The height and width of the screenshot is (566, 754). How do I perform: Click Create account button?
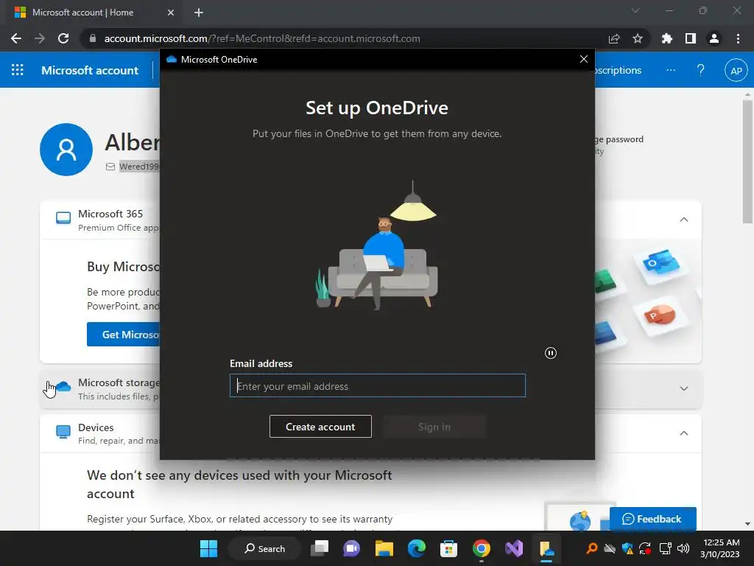pyautogui.click(x=320, y=427)
